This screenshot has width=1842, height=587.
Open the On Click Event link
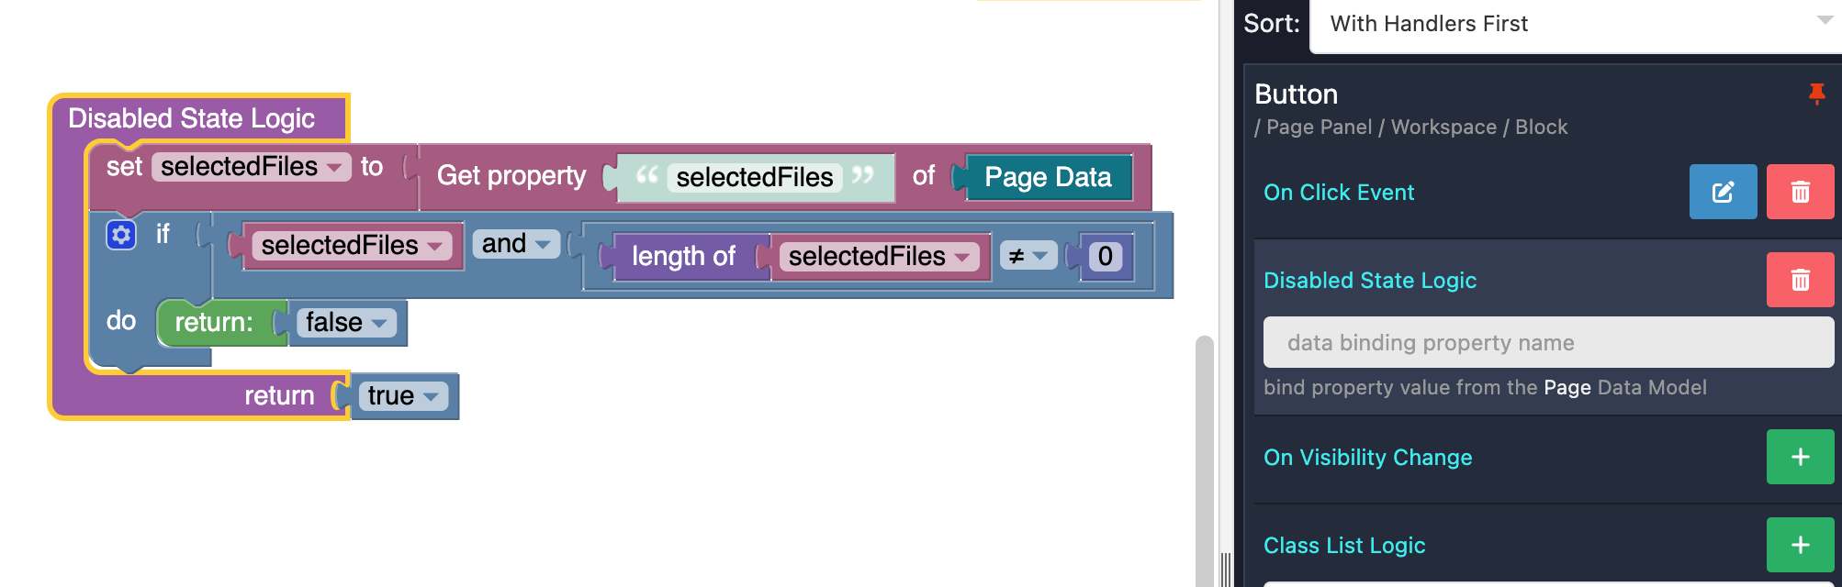click(1338, 193)
